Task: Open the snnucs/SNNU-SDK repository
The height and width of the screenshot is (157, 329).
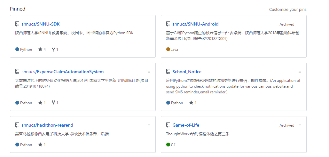Action: [x=41, y=24]
